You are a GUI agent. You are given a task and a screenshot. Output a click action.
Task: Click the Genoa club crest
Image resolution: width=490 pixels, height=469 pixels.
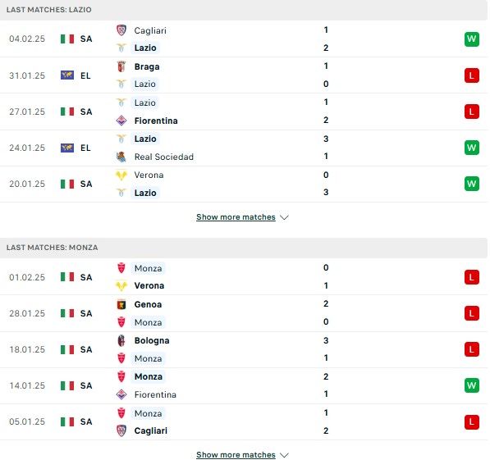pyautogui.click(x=121, y=304)
